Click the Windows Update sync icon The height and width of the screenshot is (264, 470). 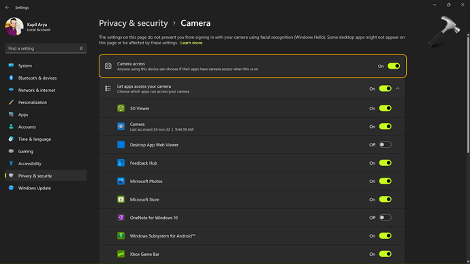11,188
